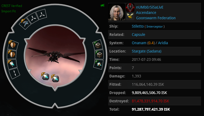Open the Onanam system link
204x116 pixels.
click(x=139, y=43)
